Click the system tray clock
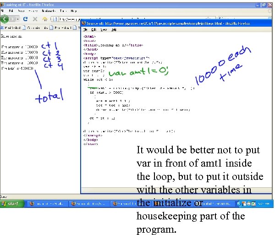275x235 pixels. (264, 204)
